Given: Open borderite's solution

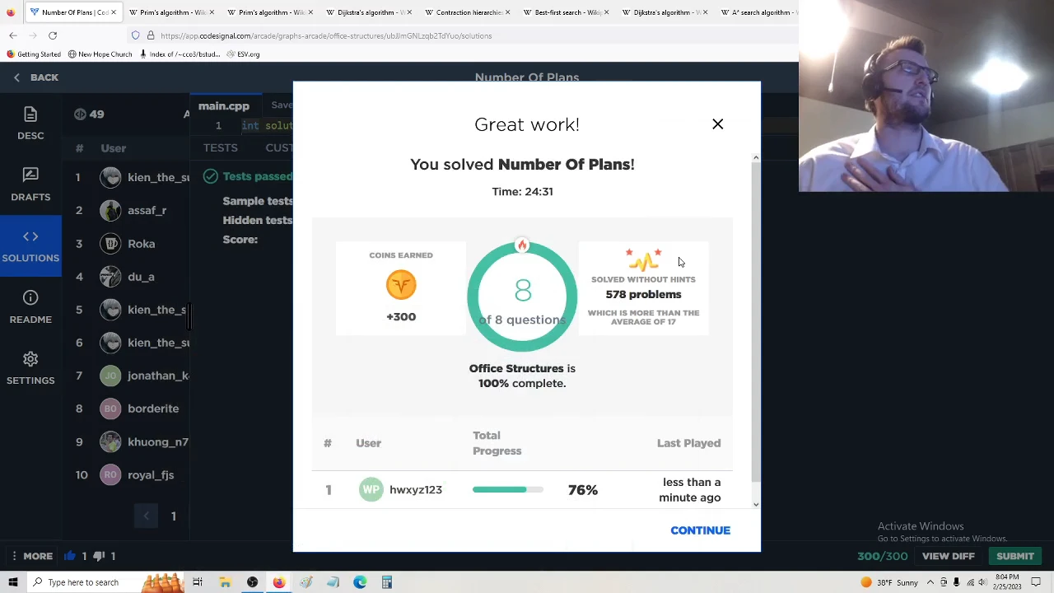Looking at the screenshot, I should [153, 409].
